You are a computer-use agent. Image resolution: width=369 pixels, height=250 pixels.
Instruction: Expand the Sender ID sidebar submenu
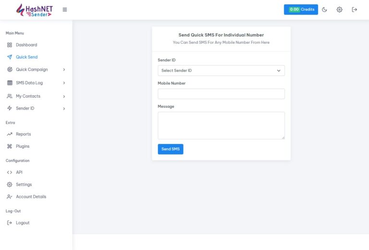coord(36,108)
